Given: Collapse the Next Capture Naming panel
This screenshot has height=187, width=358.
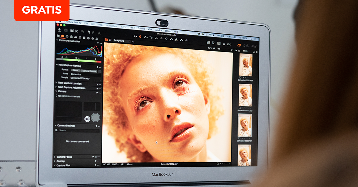Looking at the screenshot, I should click(56, 65).
